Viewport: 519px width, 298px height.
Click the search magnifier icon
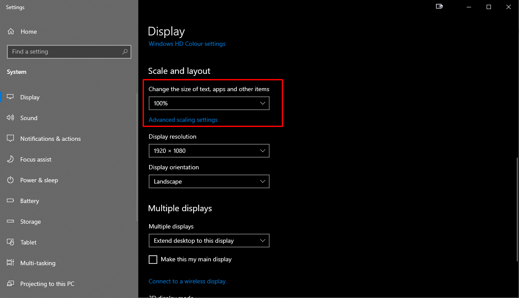125,52
